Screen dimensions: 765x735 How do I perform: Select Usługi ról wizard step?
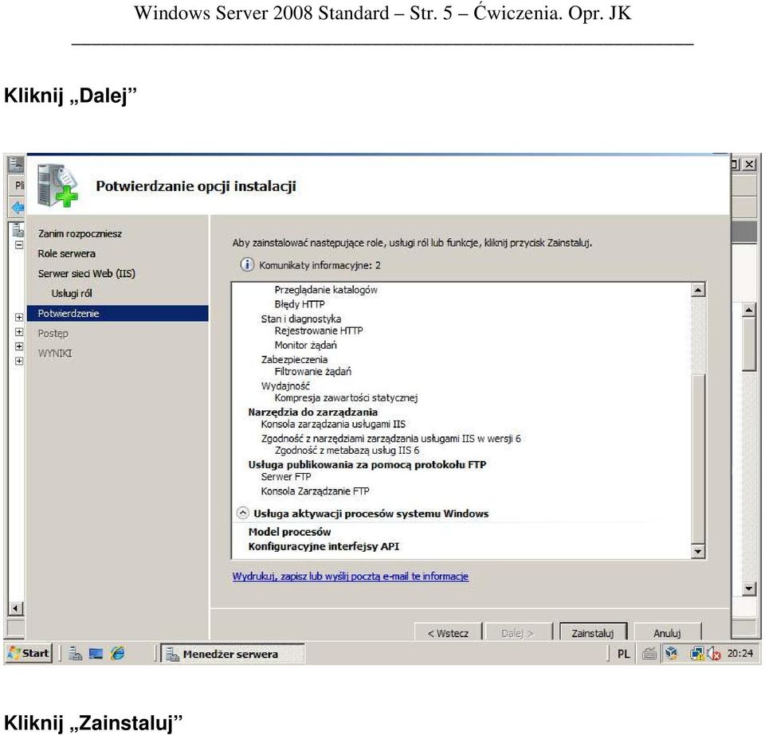coord(72,293)
